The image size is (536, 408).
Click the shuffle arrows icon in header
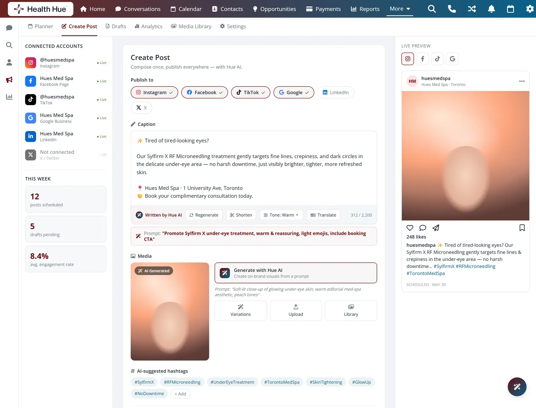(x=472, y=9)
